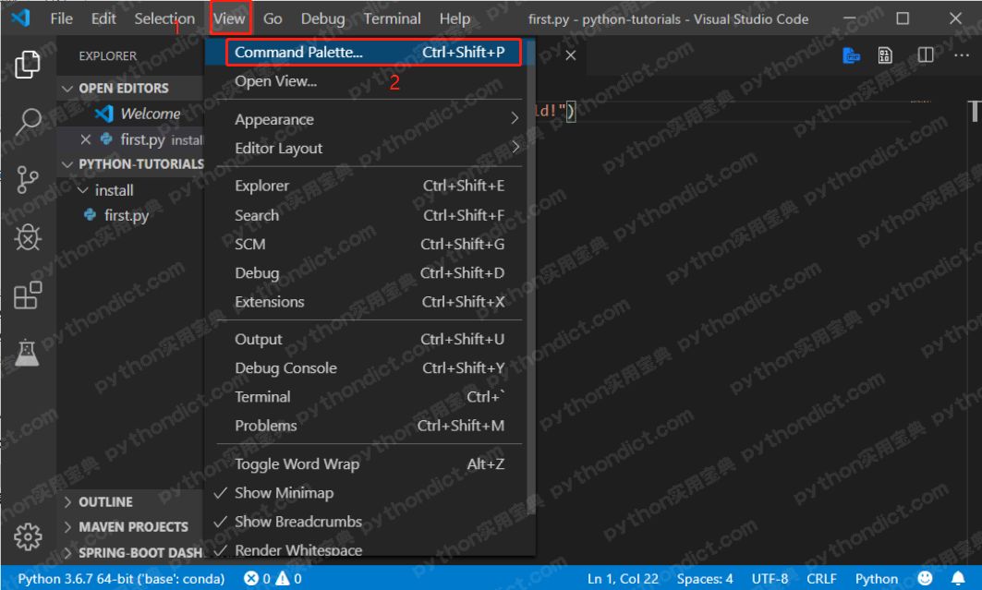Viewport: 982px width, 590px height.
Task: Click the errors count icon in status bar
Action: pyautogui.click(x=251, y=579)
